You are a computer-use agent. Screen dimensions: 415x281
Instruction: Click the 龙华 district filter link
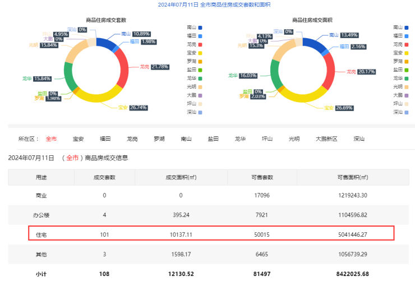pos(240,139)
